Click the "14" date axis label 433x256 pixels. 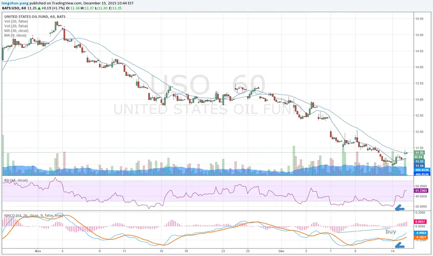(x=393, y=251)
